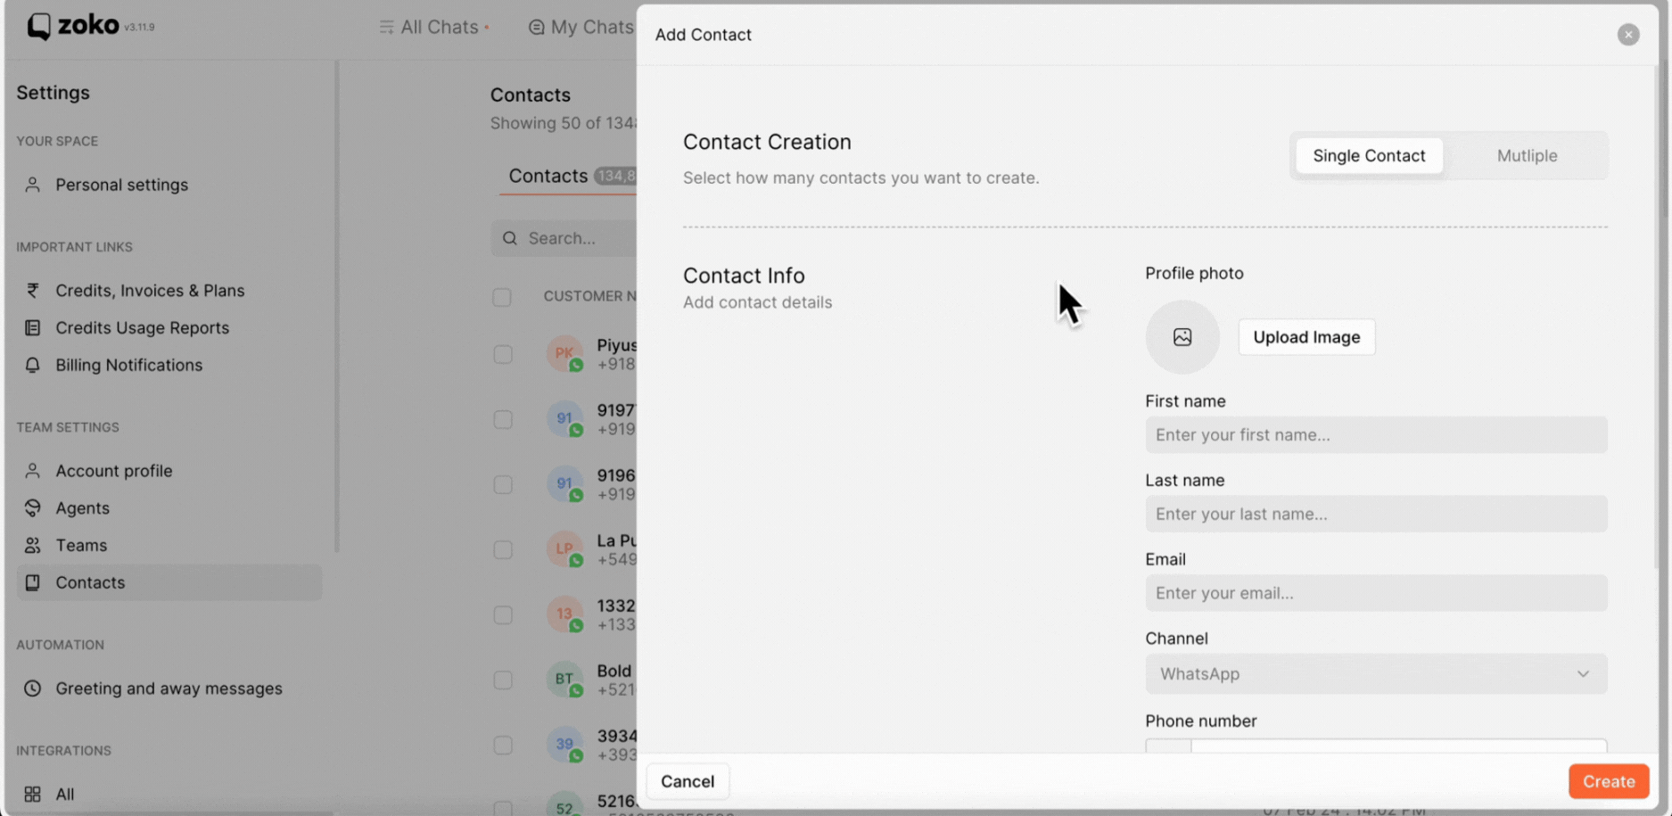This screenshot has height=816, width=1672.
Task: Click the CUSTOMER N column header
Action: (589, 296)
